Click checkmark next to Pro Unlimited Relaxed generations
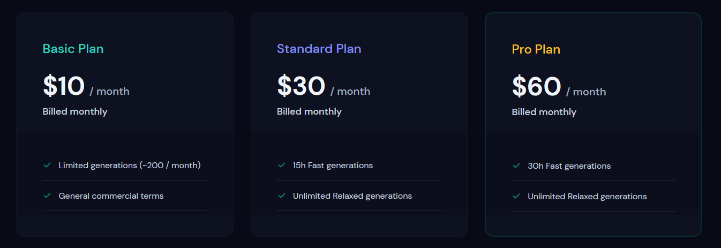 coord(516,196)
